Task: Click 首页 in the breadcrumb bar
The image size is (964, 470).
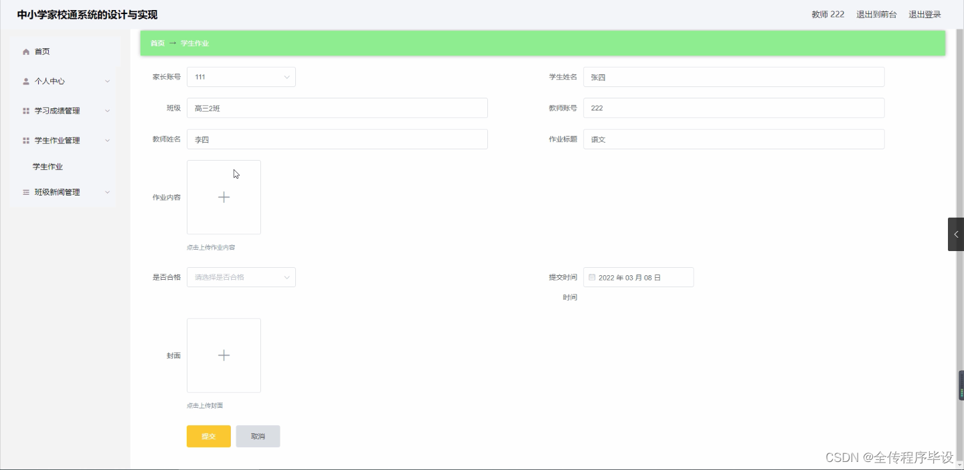Action: pyautogui.click(x=157, y=42)
